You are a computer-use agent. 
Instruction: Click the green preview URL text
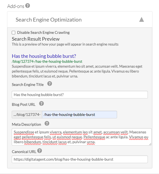[x=47, y=61]
